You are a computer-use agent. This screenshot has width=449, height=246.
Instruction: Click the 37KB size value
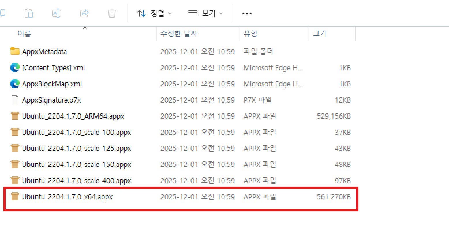pyautogui.click(x=343, y=132)
